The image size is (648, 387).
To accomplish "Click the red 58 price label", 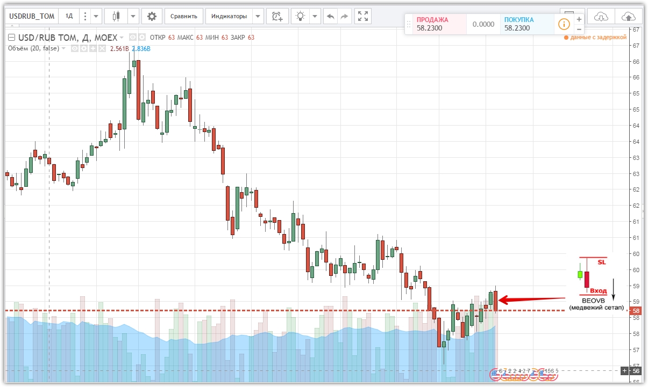I will click(636, 311).
